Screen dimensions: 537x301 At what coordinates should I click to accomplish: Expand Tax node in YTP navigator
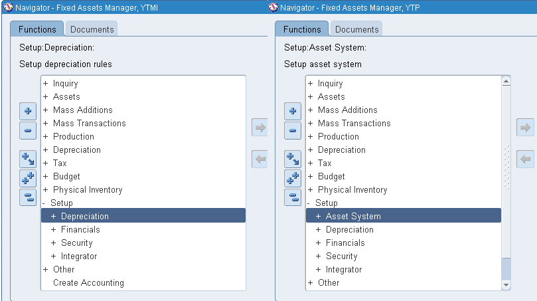tap(310, 163)
